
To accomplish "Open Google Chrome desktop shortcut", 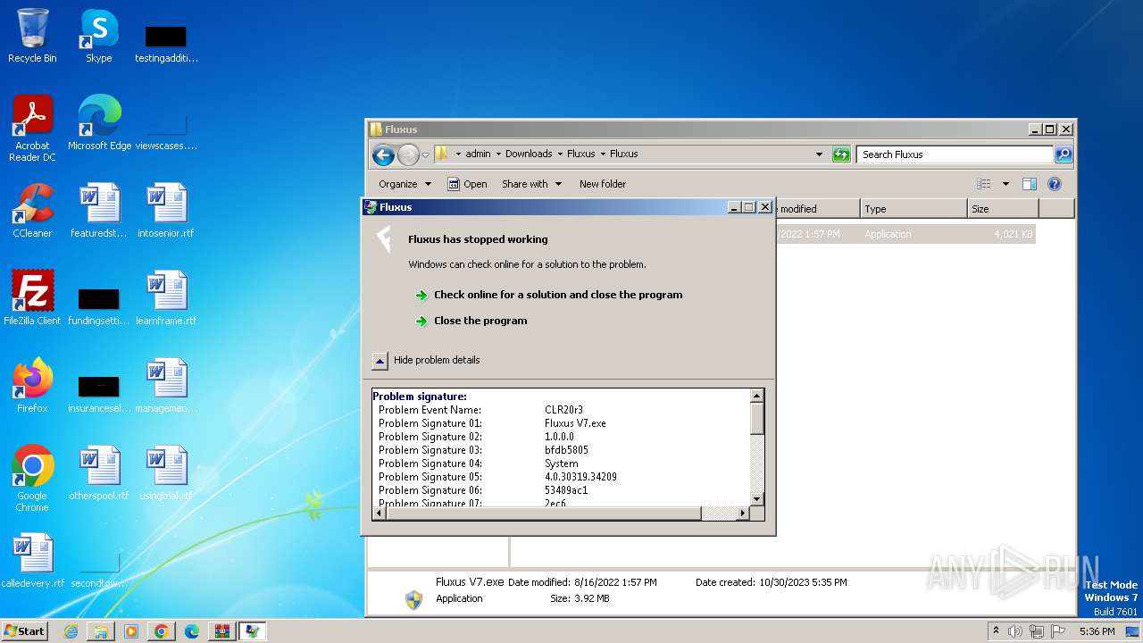I will click(32, 479).
